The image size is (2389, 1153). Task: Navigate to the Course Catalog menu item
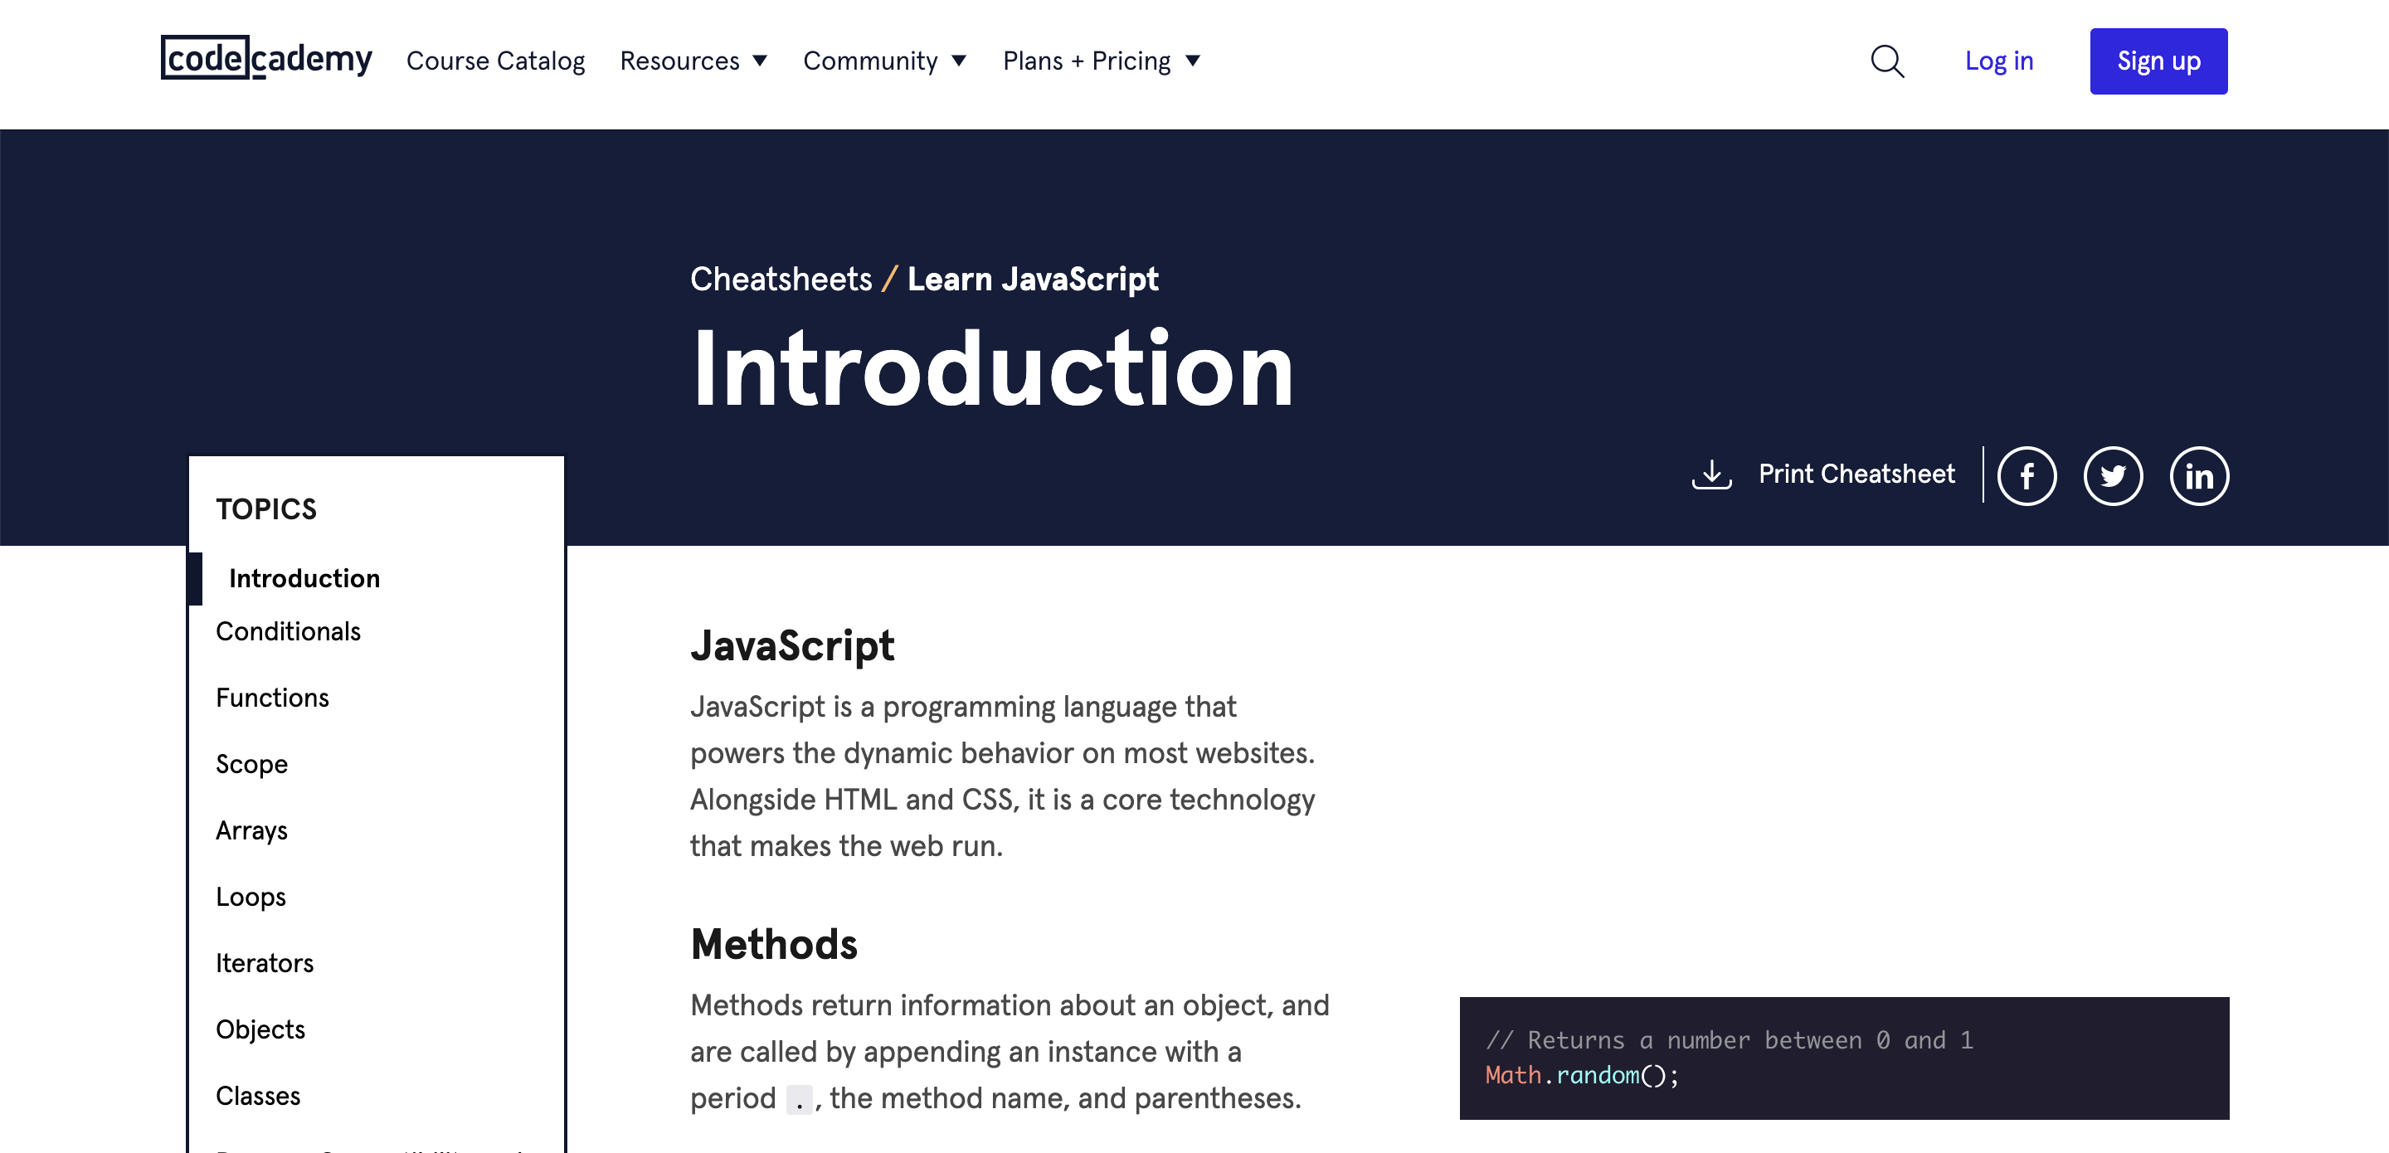click(x=497, y=61)
